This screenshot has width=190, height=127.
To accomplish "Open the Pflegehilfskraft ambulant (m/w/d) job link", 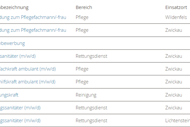I will [x=28, y=82].
